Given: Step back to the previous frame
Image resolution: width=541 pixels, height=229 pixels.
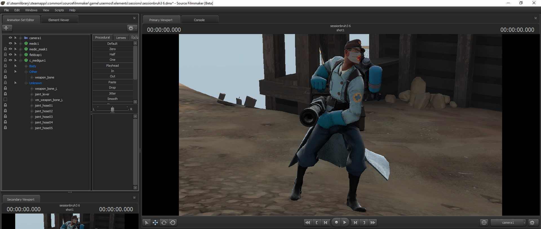Looking at the screenshot, I should click(326, 223).
